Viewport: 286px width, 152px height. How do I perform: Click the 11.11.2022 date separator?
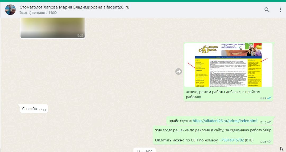click(145, 150)
